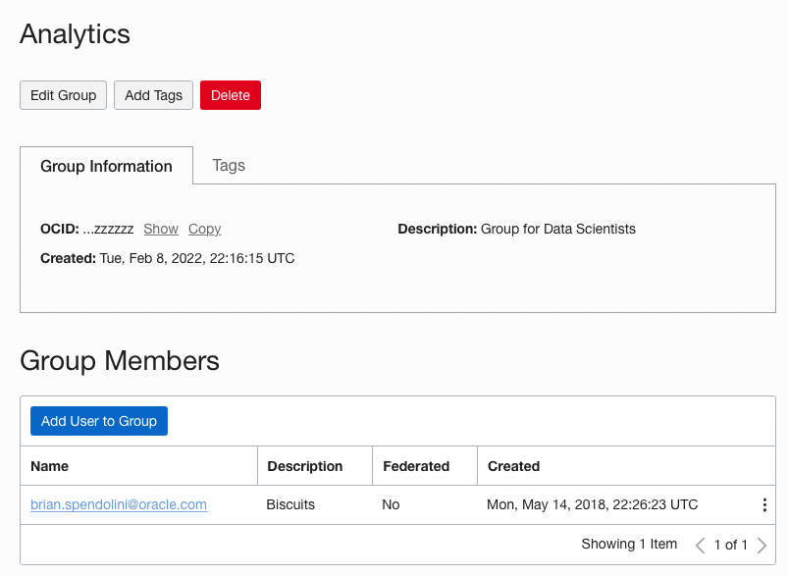Image resolution: width=788 pixels, height=576 pixels.
Task: Switch to the Tags tab
Action: [229, 165]
